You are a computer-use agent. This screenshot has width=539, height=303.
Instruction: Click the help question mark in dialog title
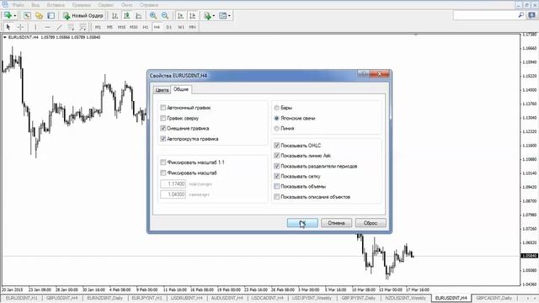tap(363, 74)
